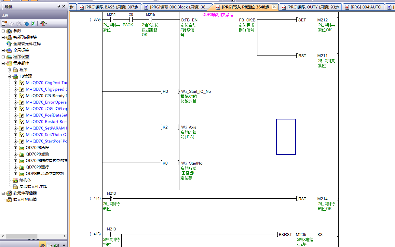Select M+QD70_JOG function block in tree

point(46,109)
